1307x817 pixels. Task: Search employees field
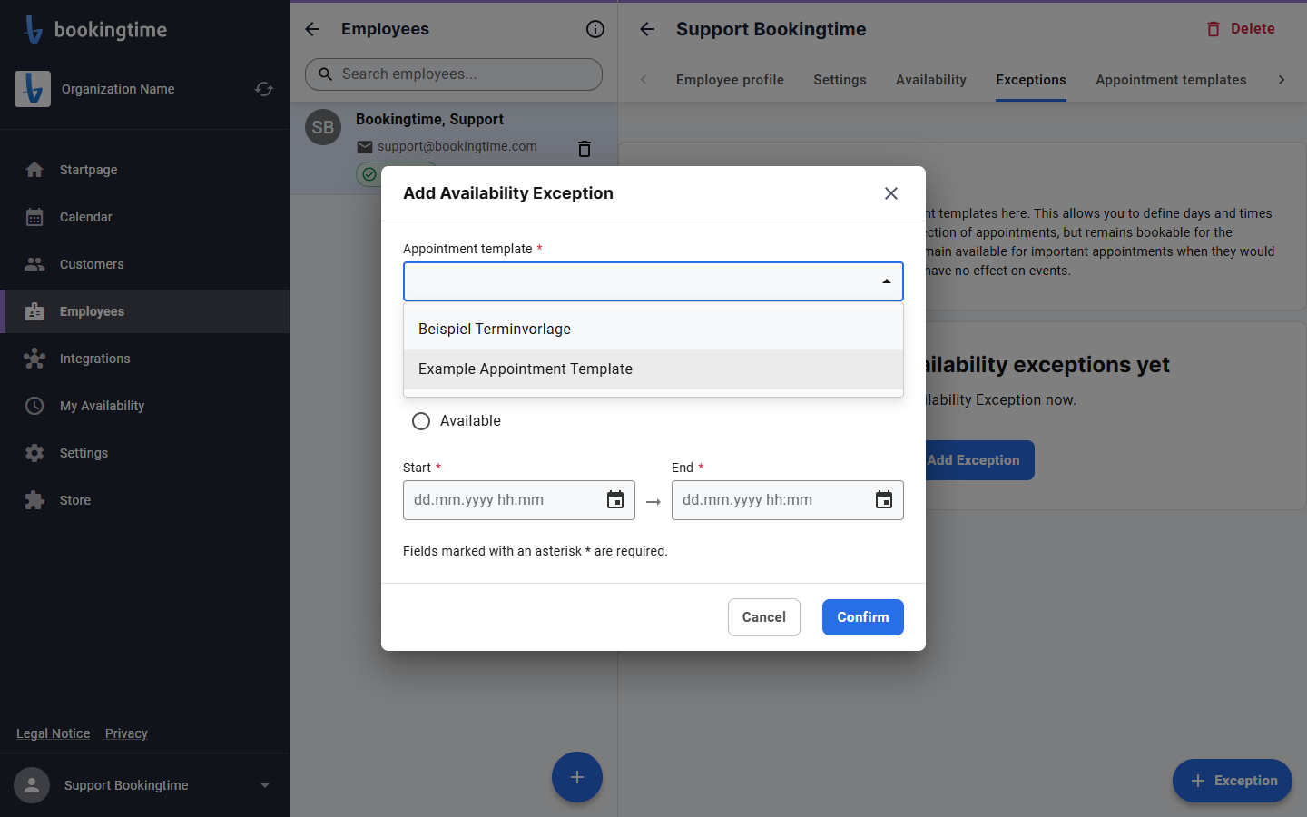pyautogui.click(x=454, y=74)
